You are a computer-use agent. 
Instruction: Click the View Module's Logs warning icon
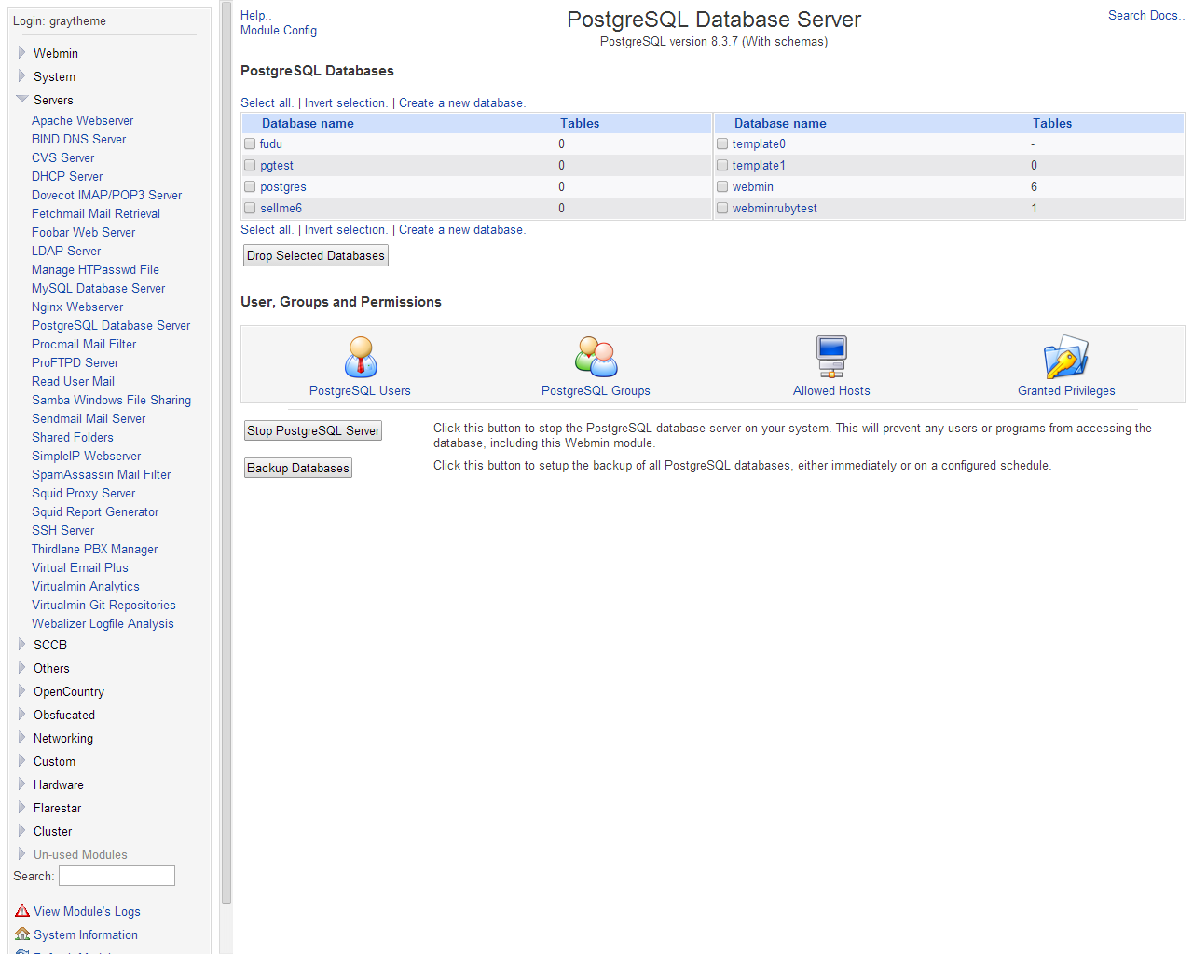pos(22,911)
